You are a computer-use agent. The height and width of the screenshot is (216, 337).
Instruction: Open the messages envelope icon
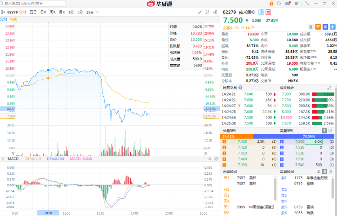(x=288, y=4)
